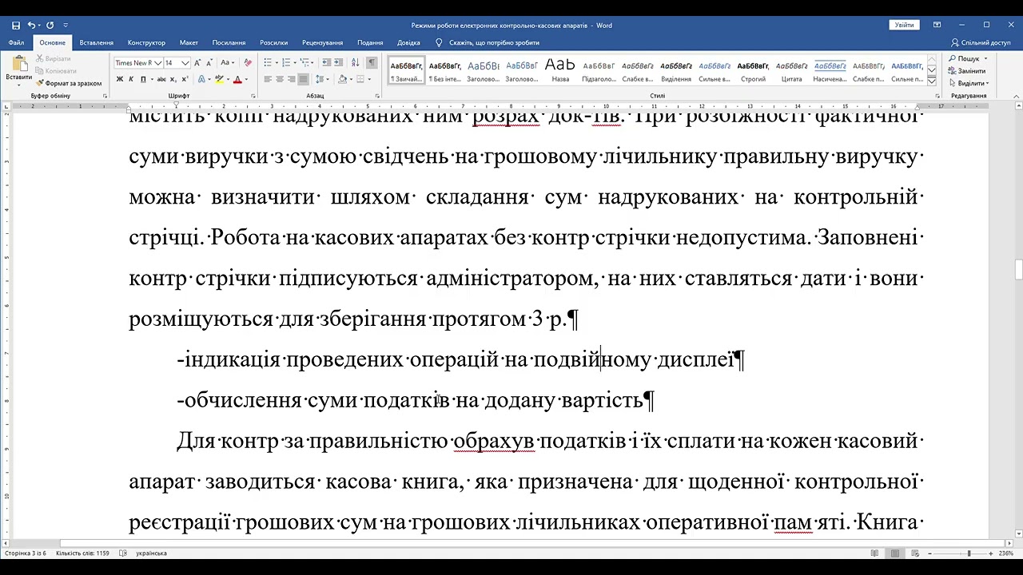Viewport: 1023px width, 575px height.
Task: Switch to print layout view
Action: pos(895,553)
